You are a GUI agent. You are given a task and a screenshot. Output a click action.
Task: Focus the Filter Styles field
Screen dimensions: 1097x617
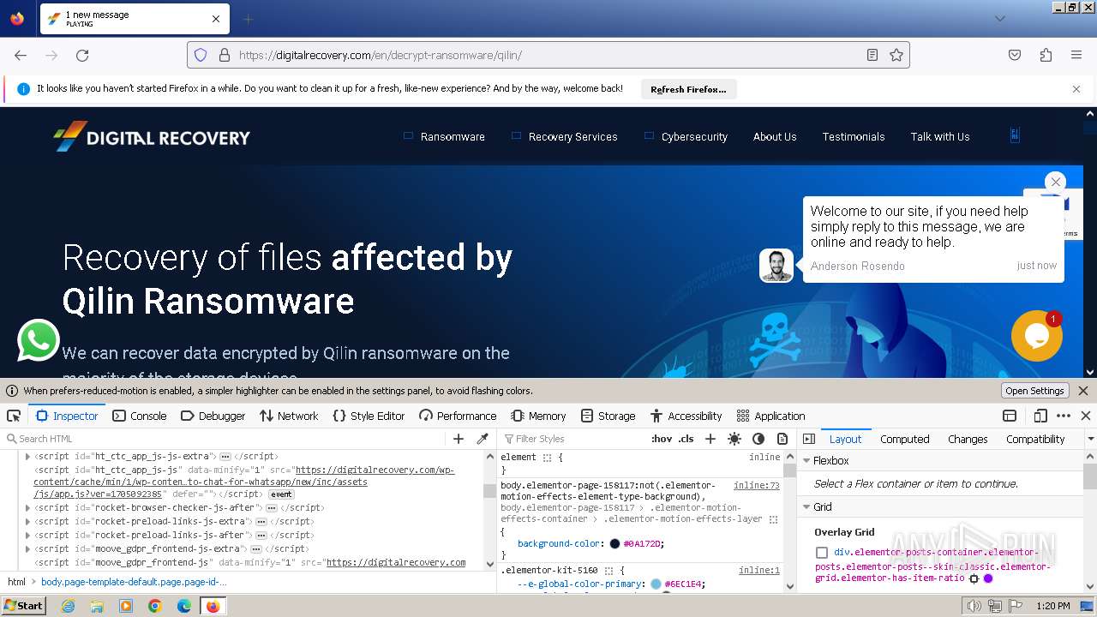click(574, 439)
